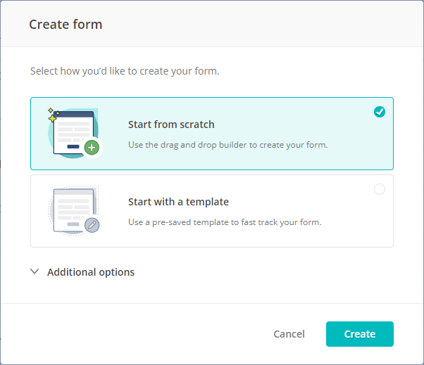Click the Start with a template title text

[178, 202]
